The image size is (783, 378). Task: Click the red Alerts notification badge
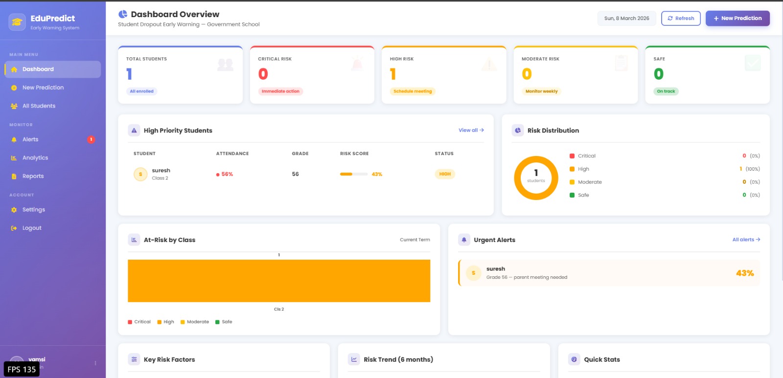(x=91, y=140)
